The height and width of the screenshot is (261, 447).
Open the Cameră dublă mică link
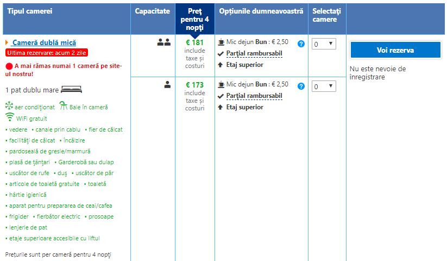pos(44,42)
